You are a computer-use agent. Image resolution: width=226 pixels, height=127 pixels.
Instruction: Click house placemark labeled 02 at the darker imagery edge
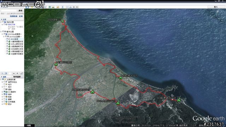118,103
